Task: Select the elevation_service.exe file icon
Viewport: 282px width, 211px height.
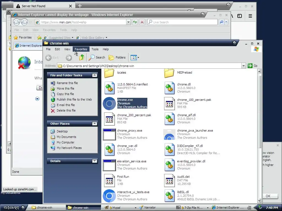Action: point(109,165)
